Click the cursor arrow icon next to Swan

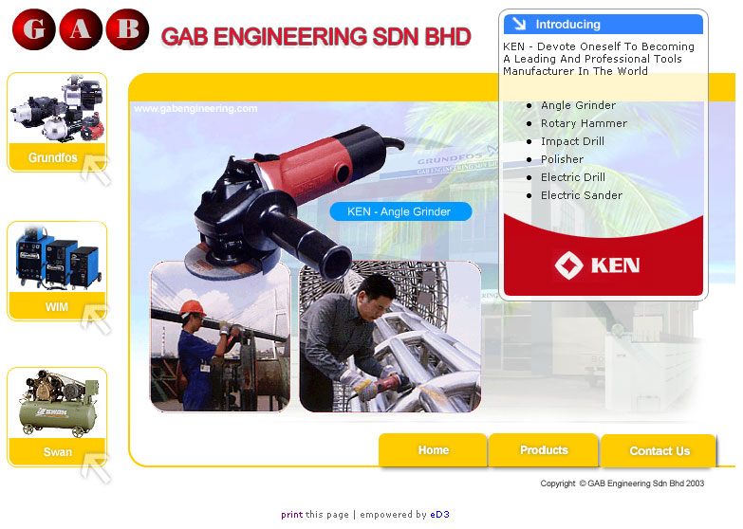pyautogui.click(x=96, y=468)
